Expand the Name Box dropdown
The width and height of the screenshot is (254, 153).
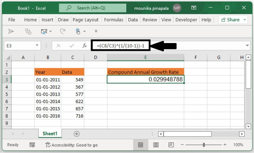37,46
